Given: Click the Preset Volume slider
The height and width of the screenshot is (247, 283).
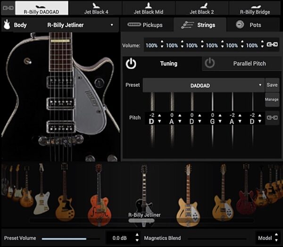Looking at the screenshot, I should 70,239.
